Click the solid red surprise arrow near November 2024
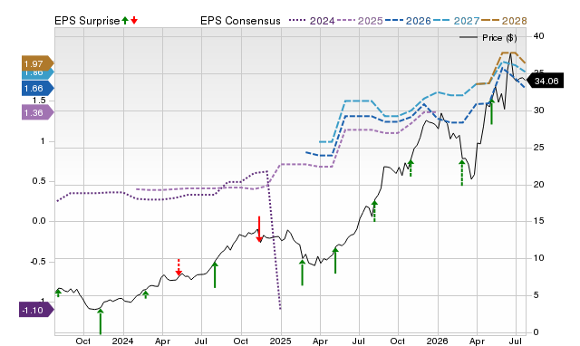The height and width of the screenshot is (346, 580). (x=259, y=229)
